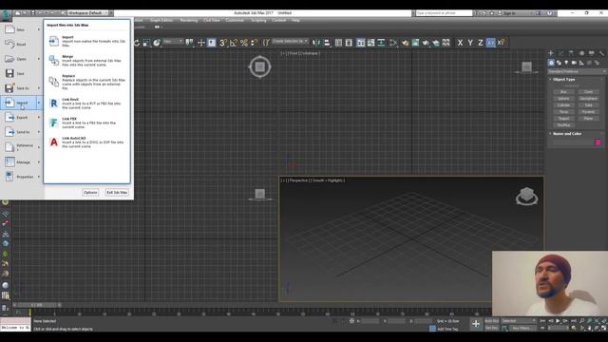Open the Standard Primitives dropdown
Image resolution: width=608 pixels, height=342 pixels.
tap(577, 72)
